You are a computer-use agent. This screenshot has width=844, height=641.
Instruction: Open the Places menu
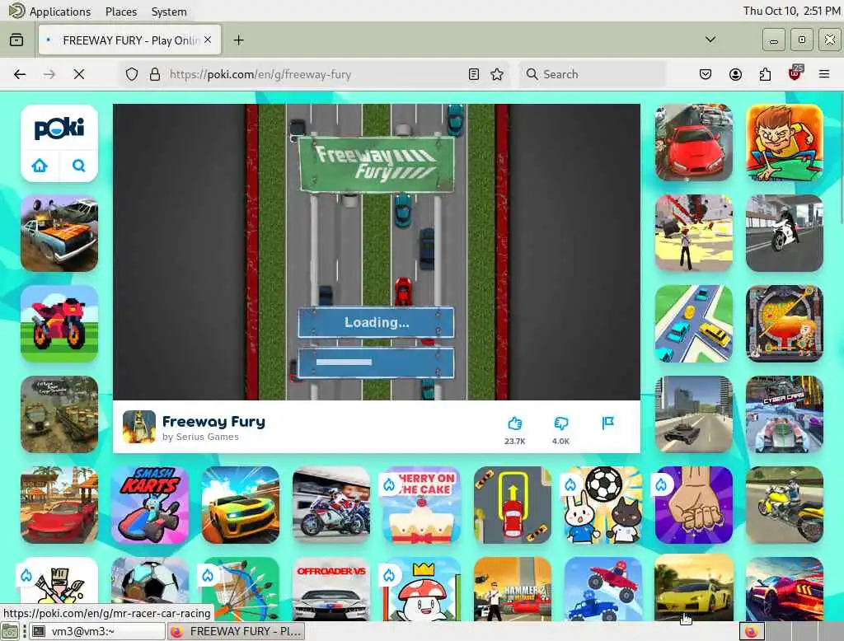pyautogui.click(x=121, y=12)
